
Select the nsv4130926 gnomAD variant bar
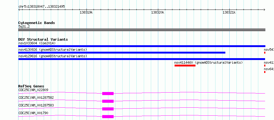click(x=122, y=53)
